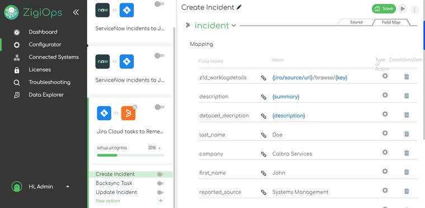425x208 pixels.
Task: Toggle the Backsync Task action switch
Action: click(x=160, y=183)
